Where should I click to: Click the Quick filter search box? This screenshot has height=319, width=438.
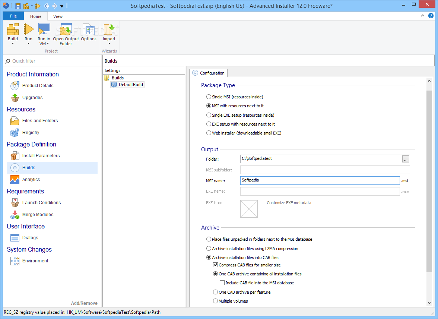click(x=52, y=61)
